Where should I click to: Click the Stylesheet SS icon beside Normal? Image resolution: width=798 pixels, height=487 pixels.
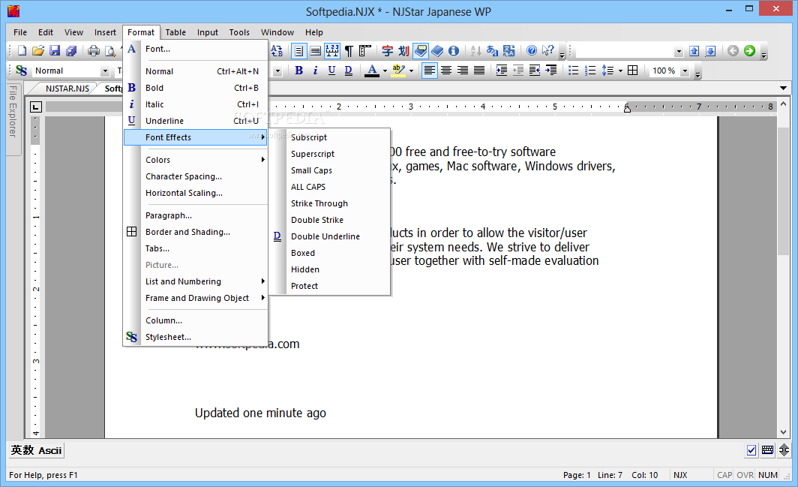(x=21, y=71)
